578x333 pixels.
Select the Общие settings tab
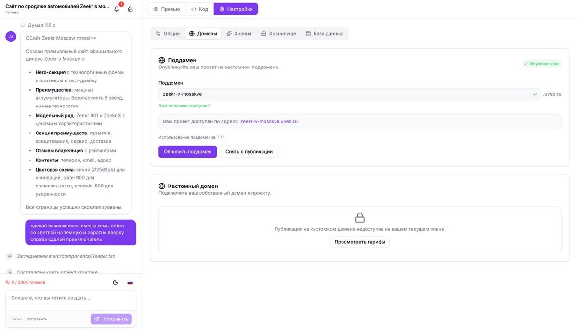168,34
